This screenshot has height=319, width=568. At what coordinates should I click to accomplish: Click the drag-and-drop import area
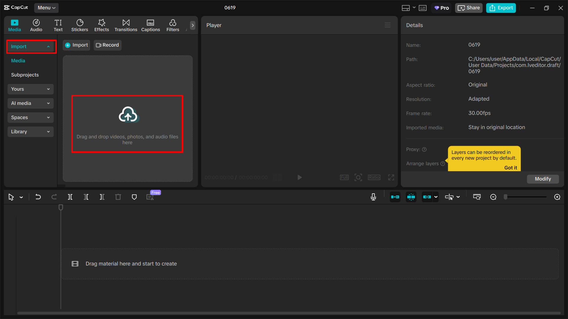pyautogui.click(x=127, y=124)
